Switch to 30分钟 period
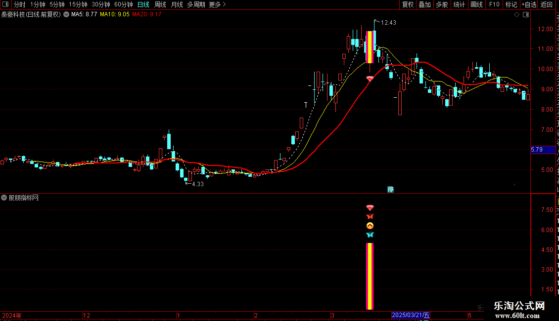Screen dimensions: 559x321 pos(101,4)
